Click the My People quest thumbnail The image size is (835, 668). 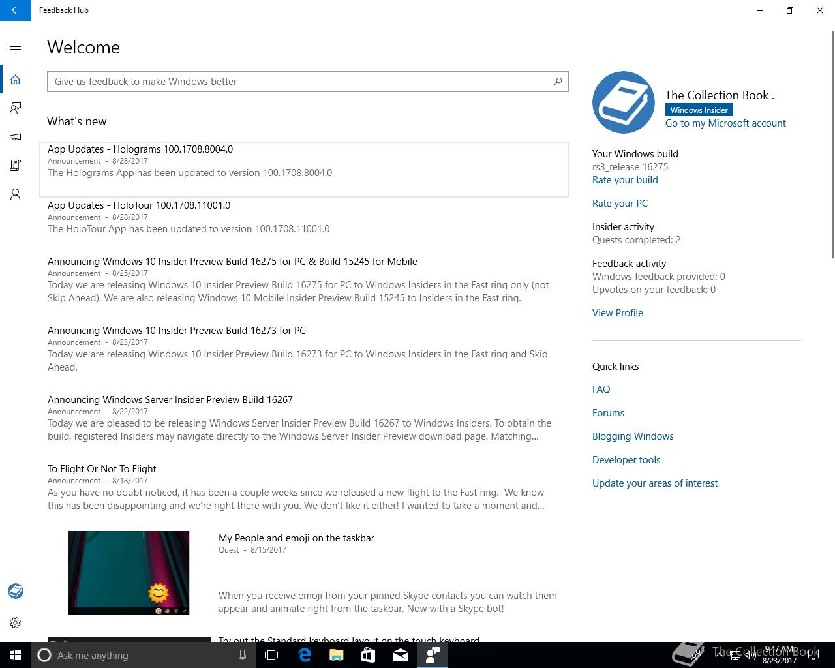point(129,573)
